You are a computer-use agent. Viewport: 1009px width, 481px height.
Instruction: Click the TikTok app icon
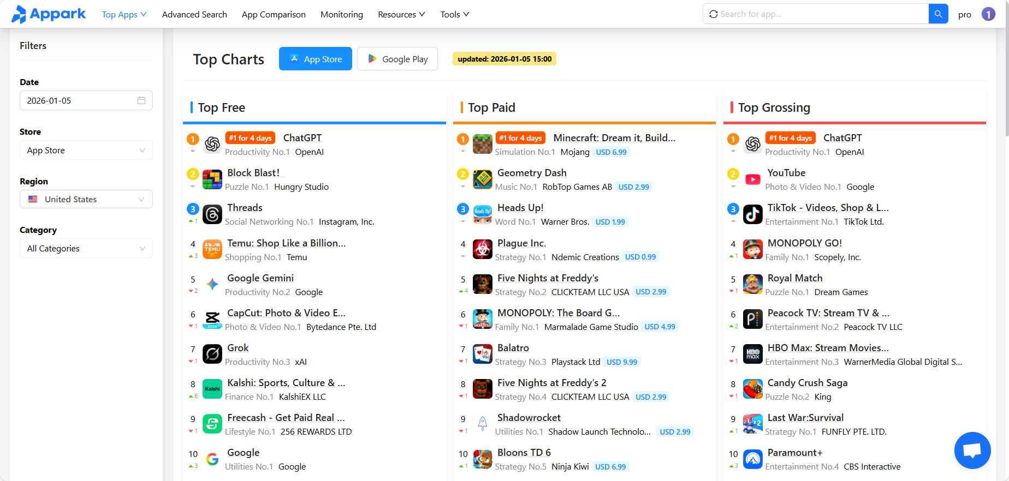[753, 214]
